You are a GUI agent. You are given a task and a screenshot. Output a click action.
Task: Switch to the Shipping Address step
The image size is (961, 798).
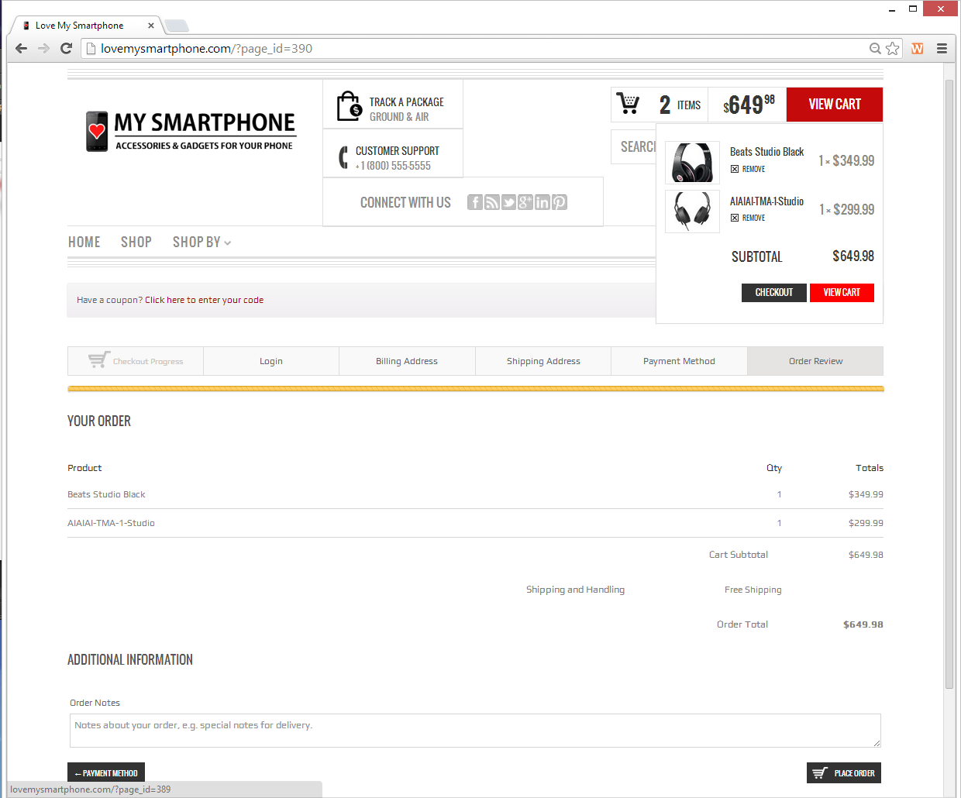coord(543,361)
